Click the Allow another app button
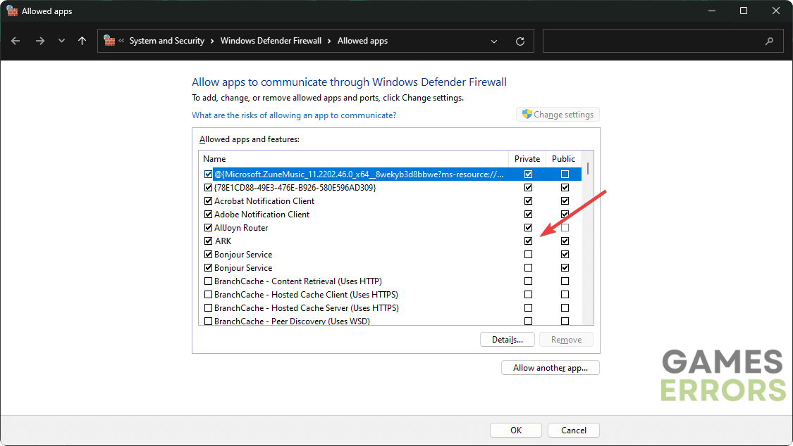The image size is (793, 446). [x=550, y=368]
